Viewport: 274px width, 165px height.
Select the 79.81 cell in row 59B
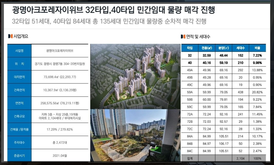(224, 99)
